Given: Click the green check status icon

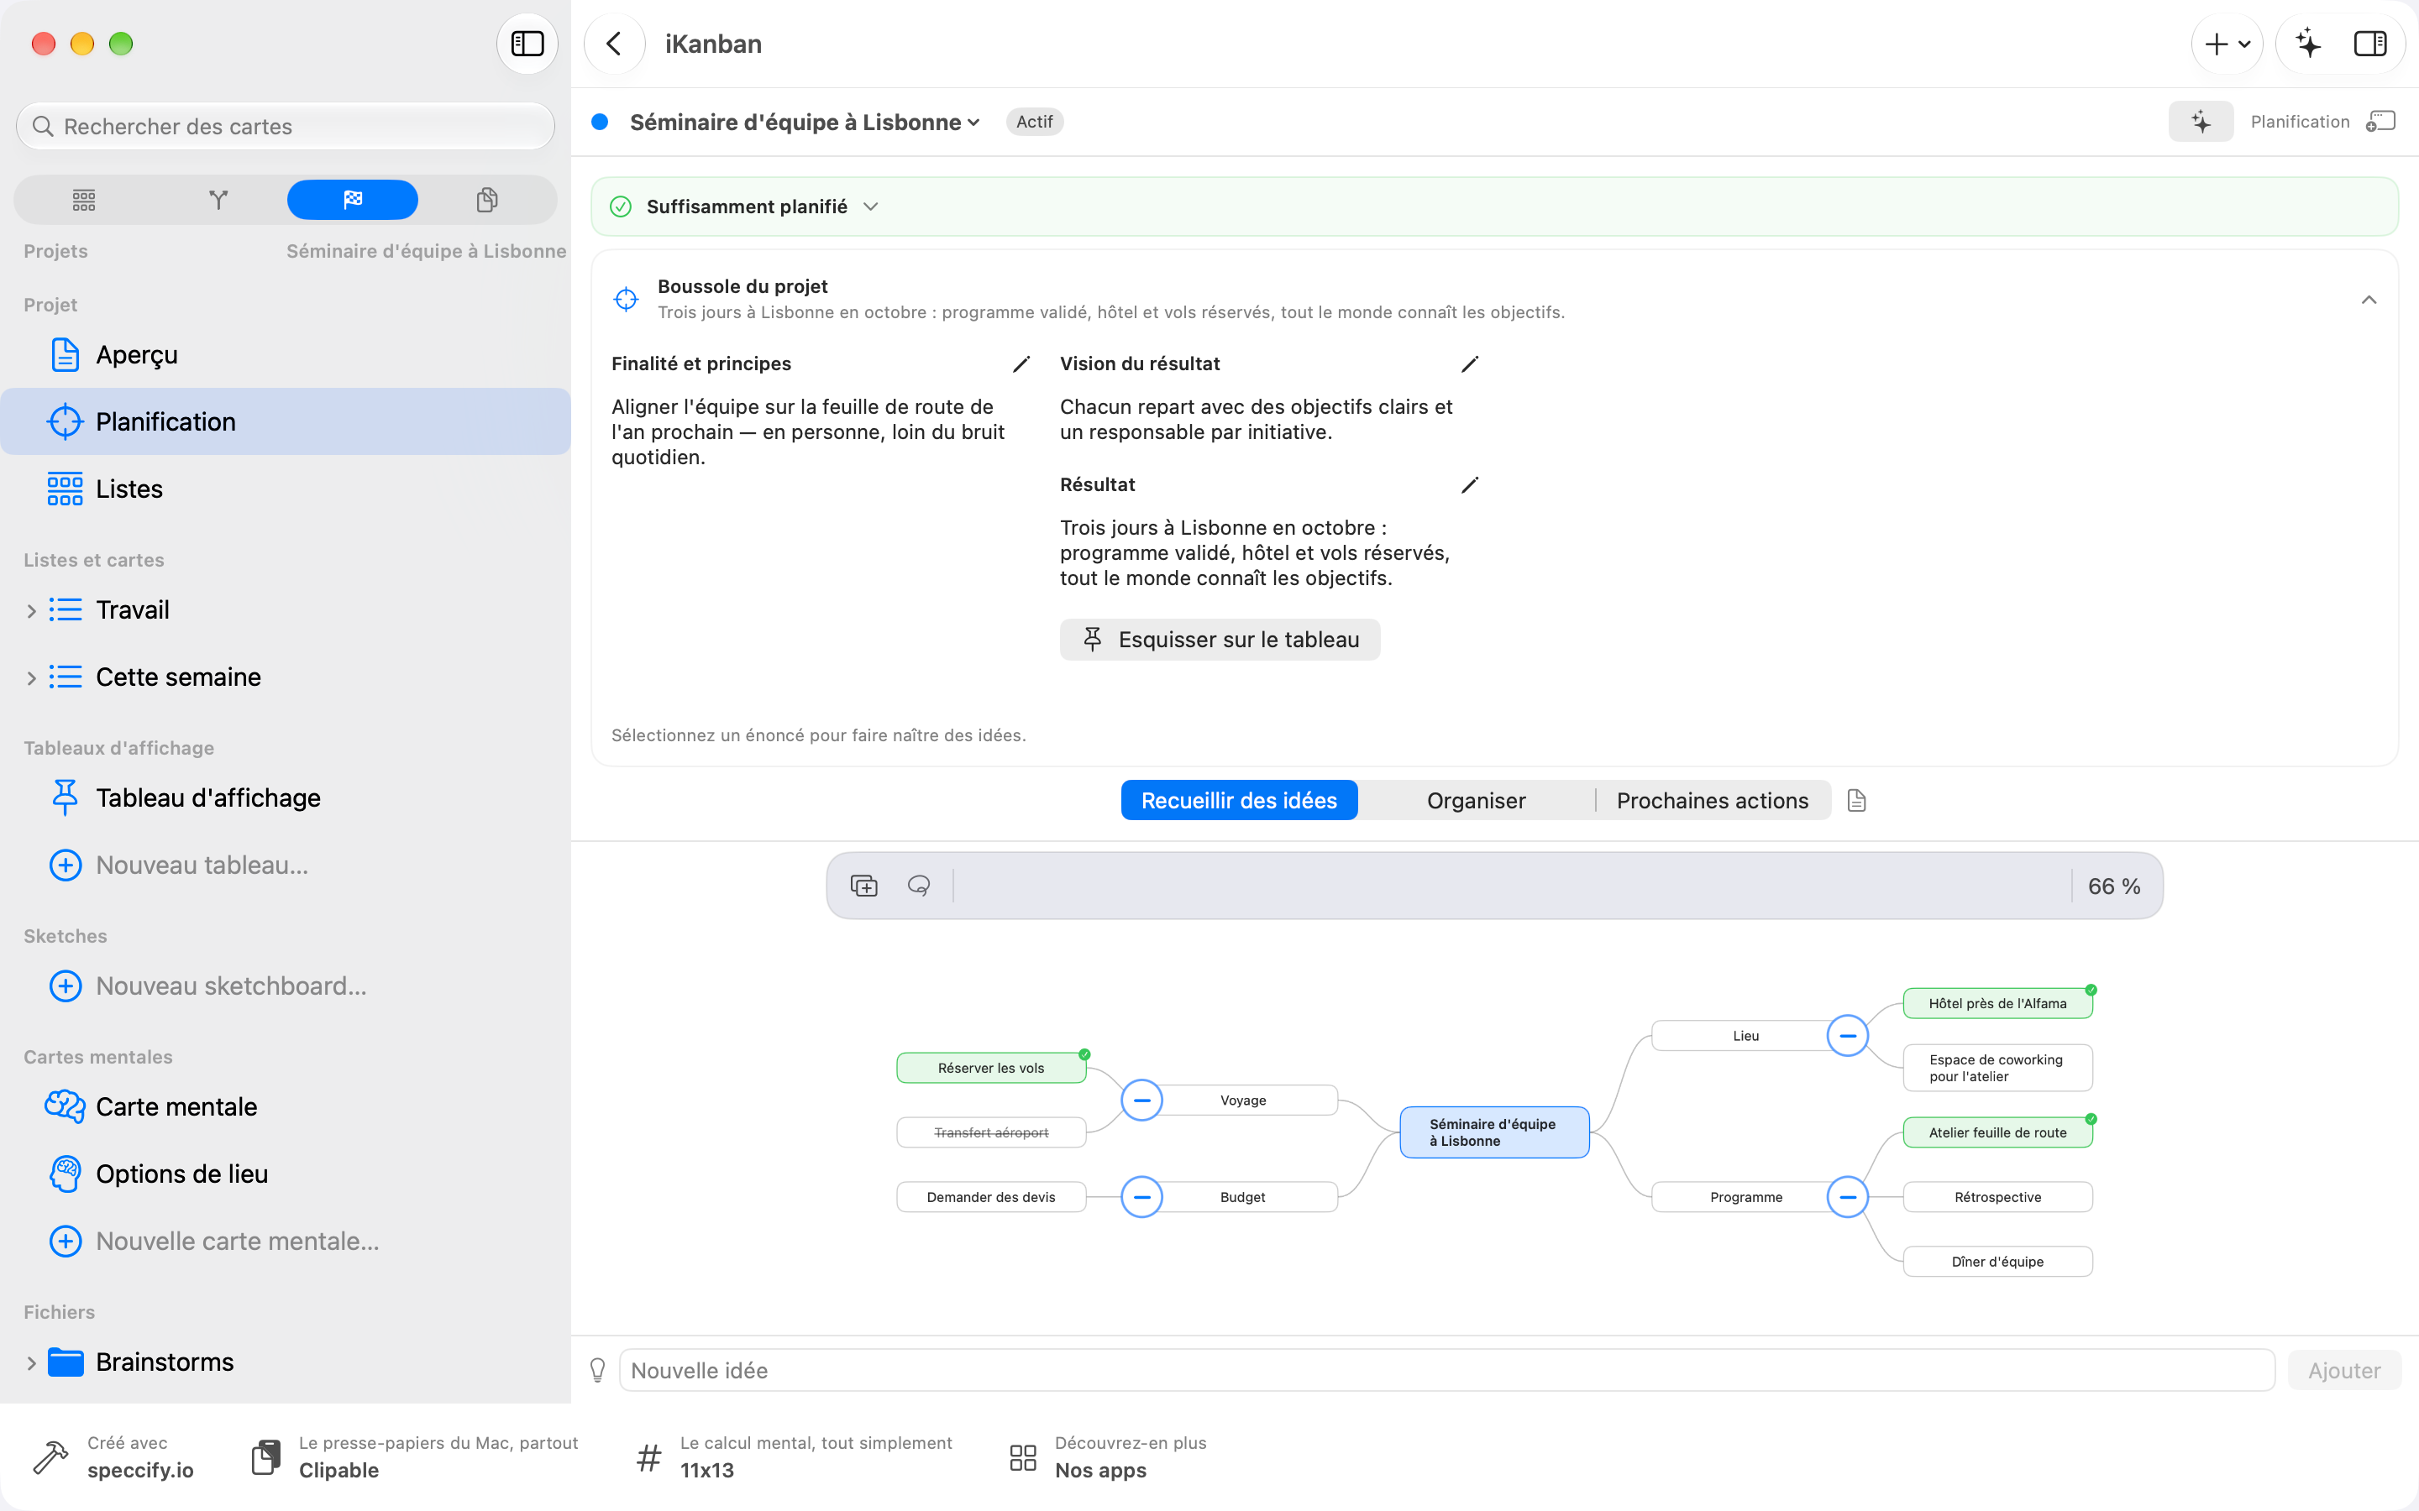Looking at the screenshot, I should tap(621, 207).
